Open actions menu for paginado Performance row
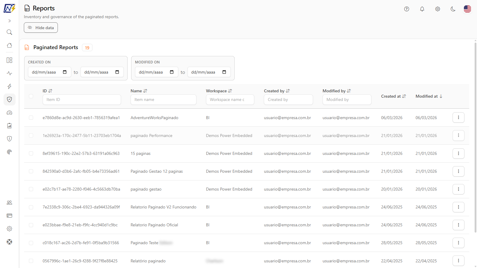This screenshot has width=477, height=268. pos(459,135)
